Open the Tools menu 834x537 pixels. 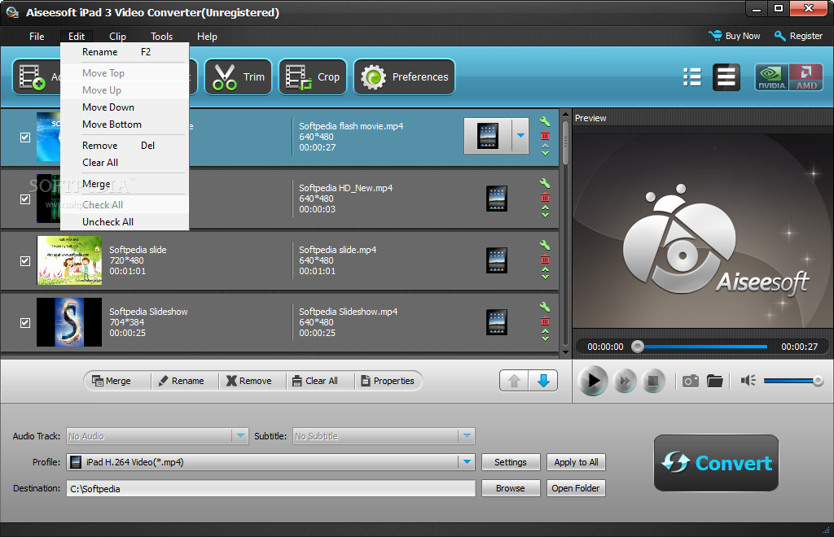click(162, 36)
